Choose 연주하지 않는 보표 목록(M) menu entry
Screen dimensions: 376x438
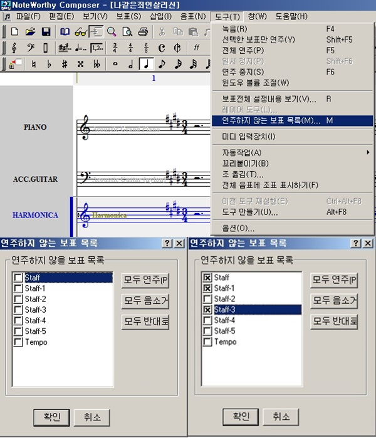click(293, 121)
